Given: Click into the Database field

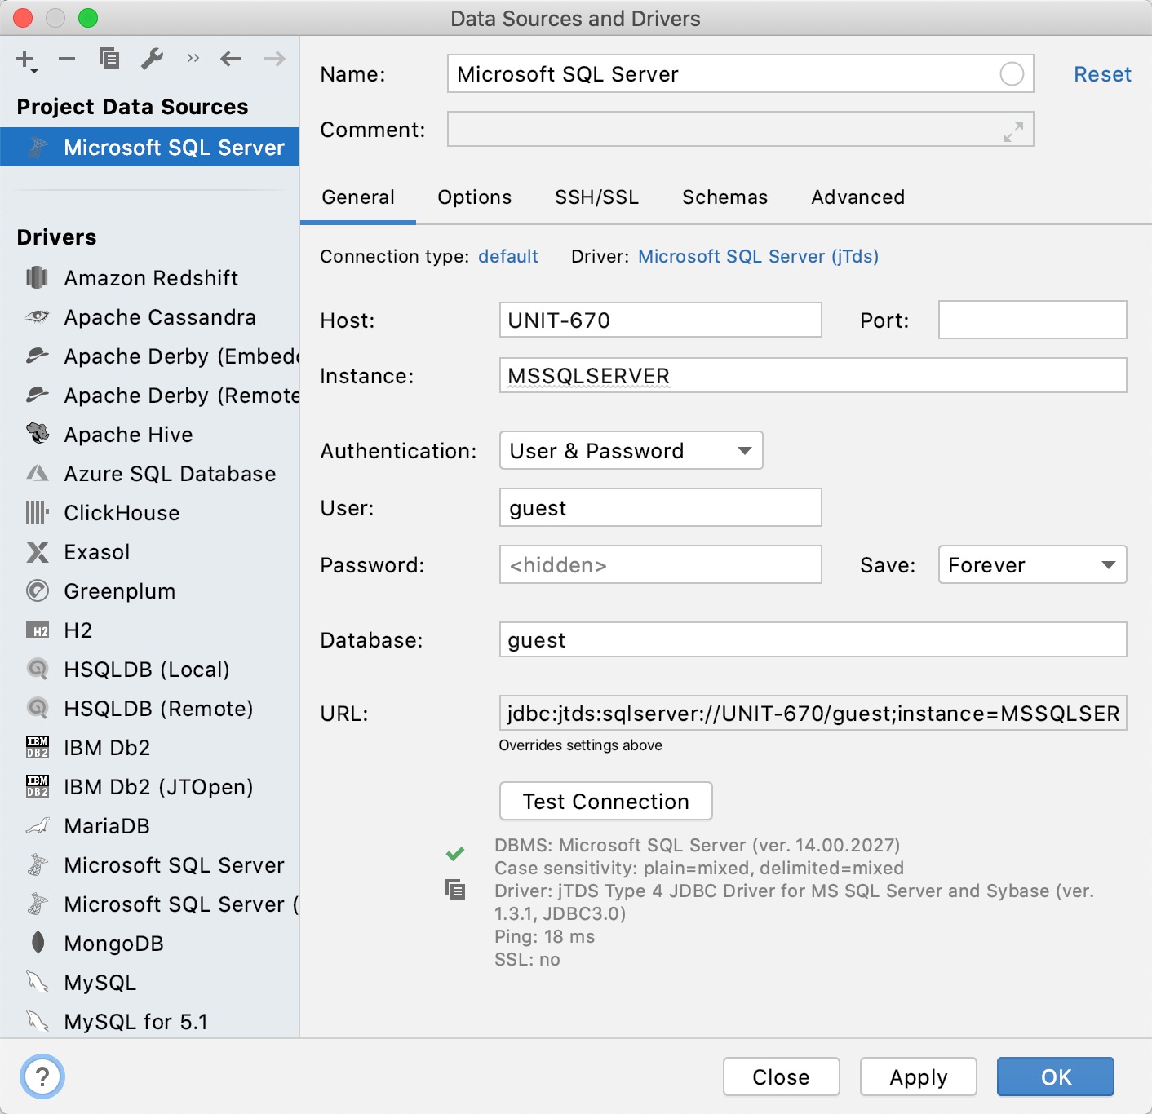Looking at the screenshot, I should (x=813, y=640).
